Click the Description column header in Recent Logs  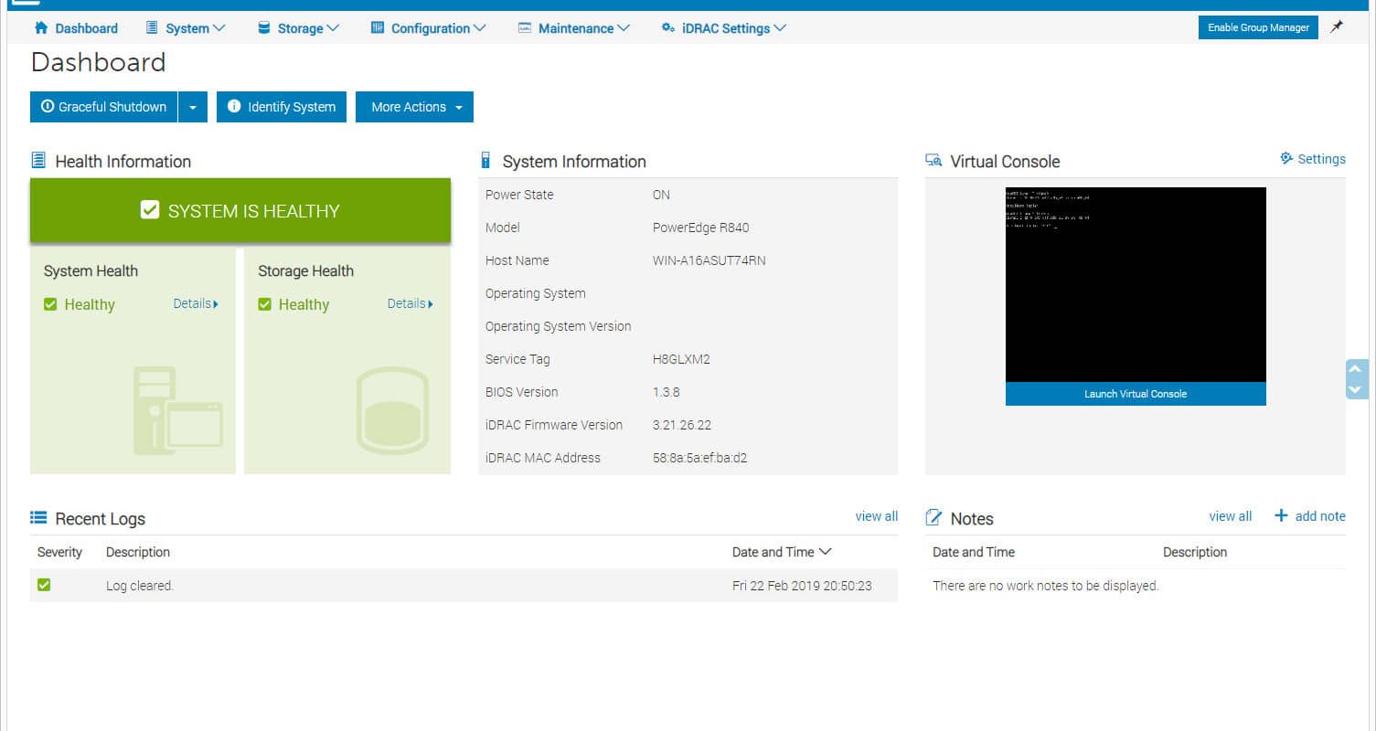138,552
